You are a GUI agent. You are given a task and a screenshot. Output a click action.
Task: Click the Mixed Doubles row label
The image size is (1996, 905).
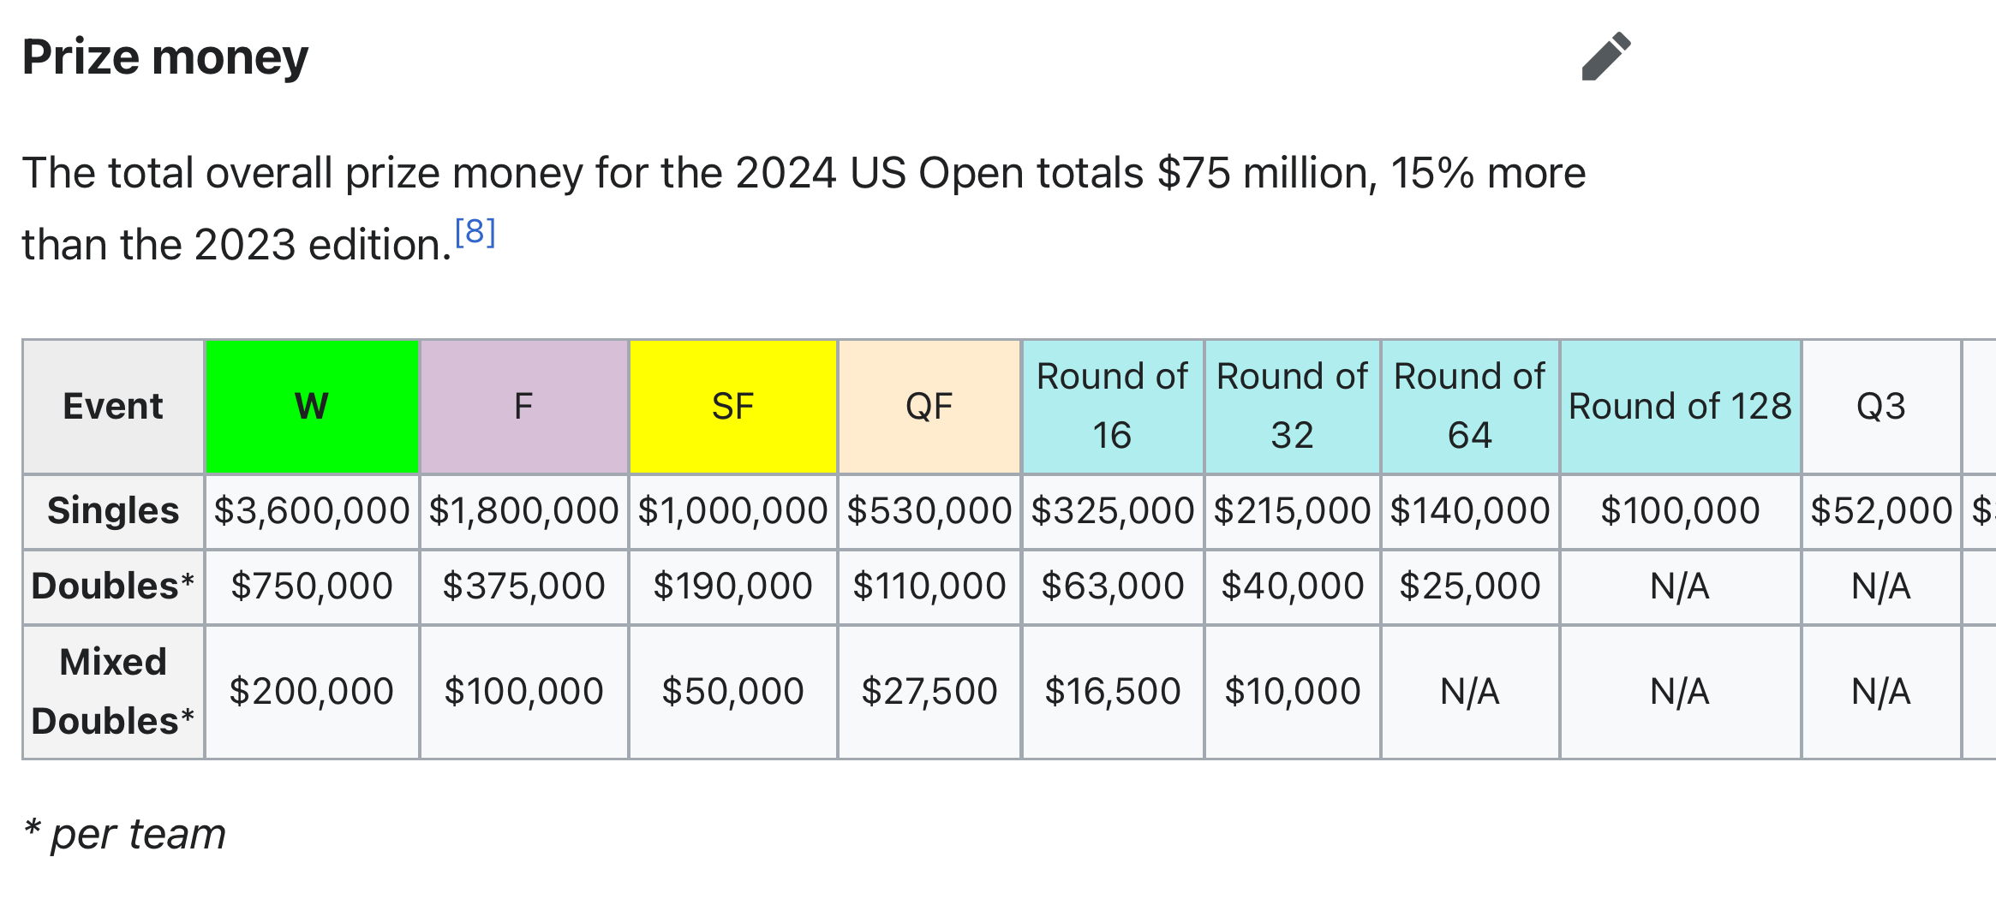point(113,692)
